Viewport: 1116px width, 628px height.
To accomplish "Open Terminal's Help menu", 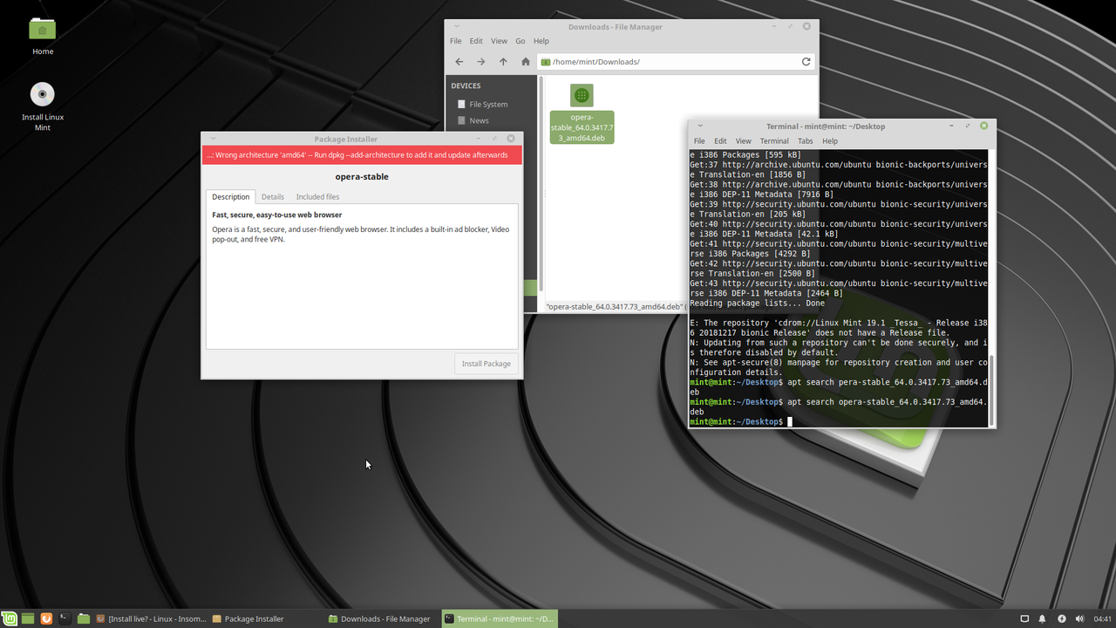I will click(830, 140).
